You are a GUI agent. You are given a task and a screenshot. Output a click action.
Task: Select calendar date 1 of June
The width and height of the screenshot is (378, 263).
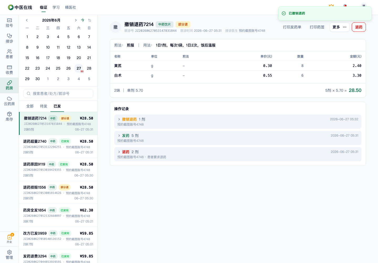point(27,37)
